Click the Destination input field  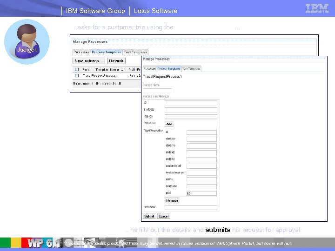(x=191, y=207)
